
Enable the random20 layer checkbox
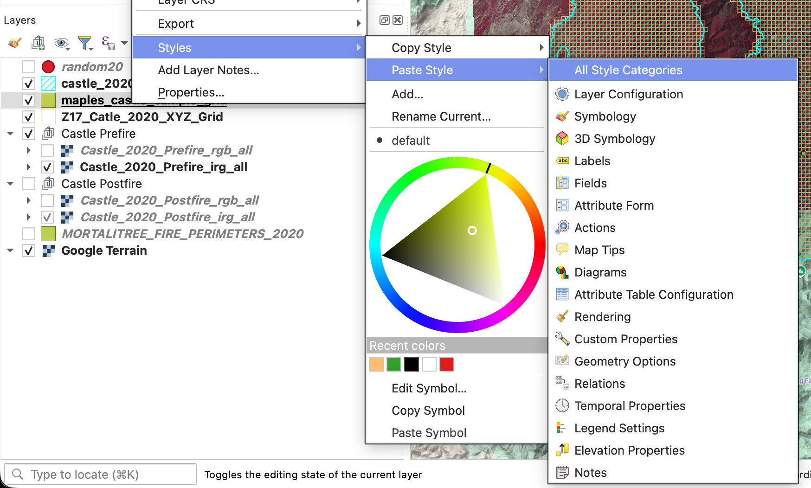(29, 67)
